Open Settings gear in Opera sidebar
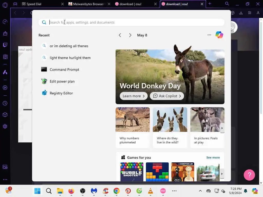This screenshot has height=197, width=263. click(5, 126)
